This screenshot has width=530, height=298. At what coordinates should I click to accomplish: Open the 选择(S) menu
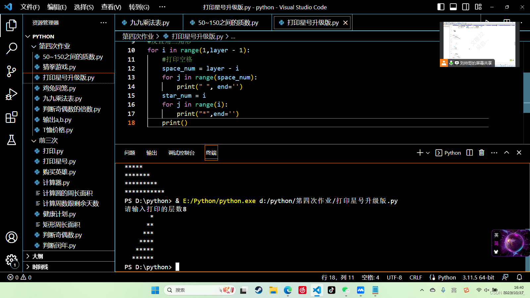(84, 7)
